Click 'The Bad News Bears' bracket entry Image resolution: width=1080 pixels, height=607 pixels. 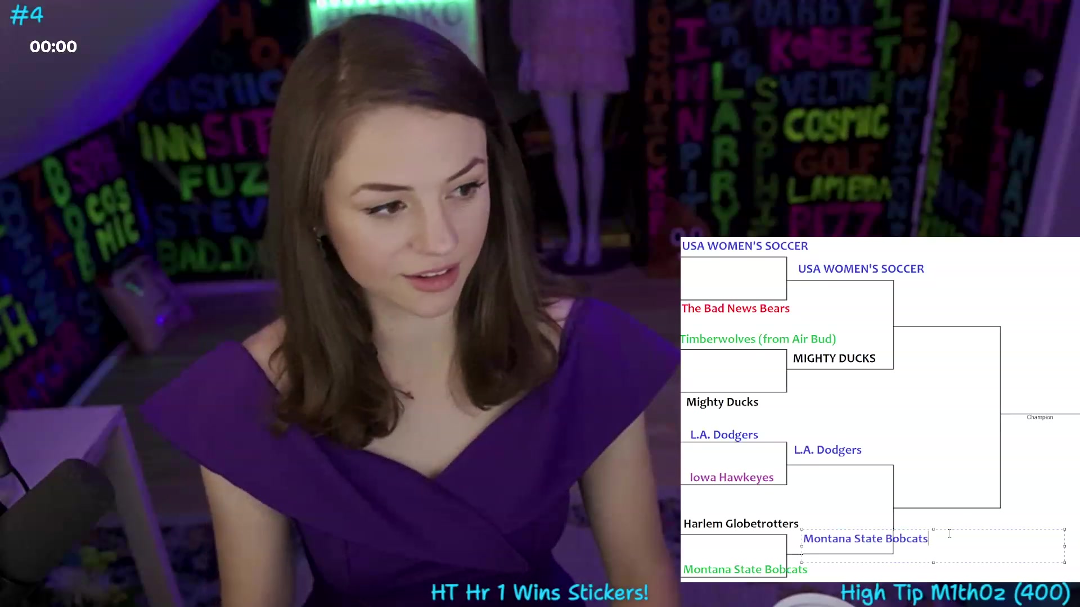point(735,309)
